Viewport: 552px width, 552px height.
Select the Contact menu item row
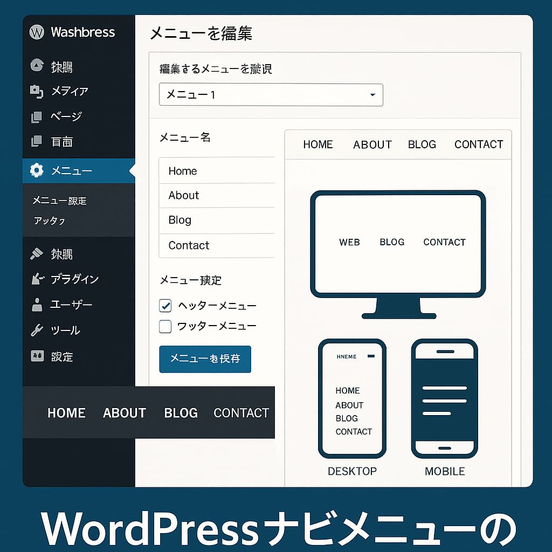[x=217, y=245]
